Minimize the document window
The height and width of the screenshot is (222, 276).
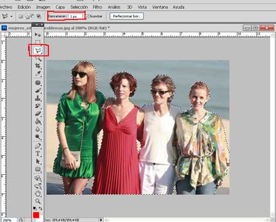pos(247,28)
